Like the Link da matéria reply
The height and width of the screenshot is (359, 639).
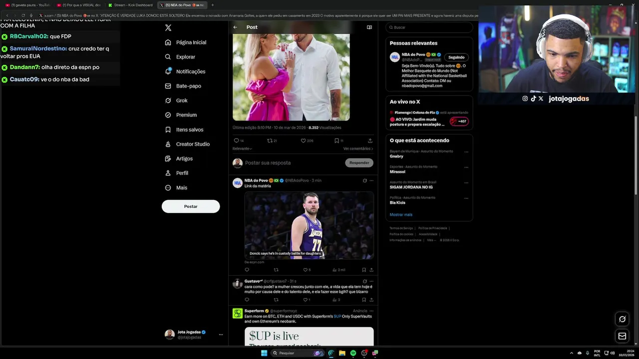pos(307,270)
